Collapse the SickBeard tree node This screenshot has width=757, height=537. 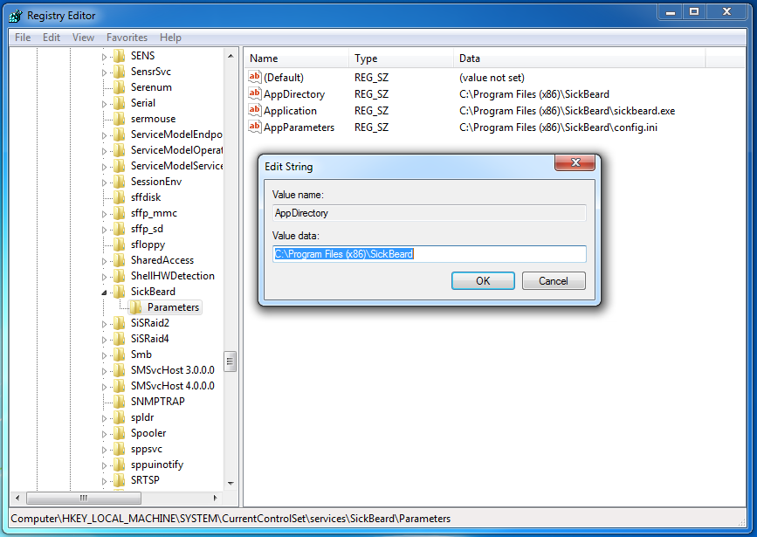pyautogui.click(x=104, y=293)
